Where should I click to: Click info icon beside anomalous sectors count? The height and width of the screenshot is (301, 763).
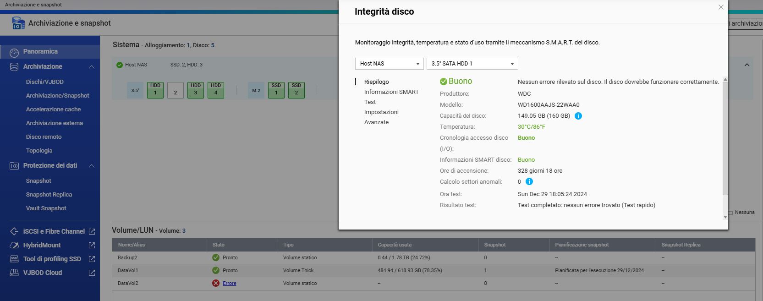click(x=529, y=182)
